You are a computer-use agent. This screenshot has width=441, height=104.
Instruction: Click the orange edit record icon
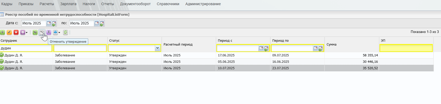(9, 32)
